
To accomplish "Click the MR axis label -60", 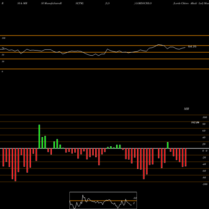I will tap(204, 171).
